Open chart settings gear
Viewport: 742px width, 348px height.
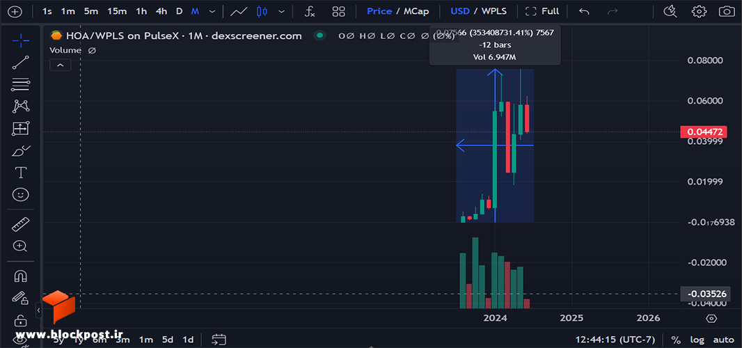coord(699,11)
